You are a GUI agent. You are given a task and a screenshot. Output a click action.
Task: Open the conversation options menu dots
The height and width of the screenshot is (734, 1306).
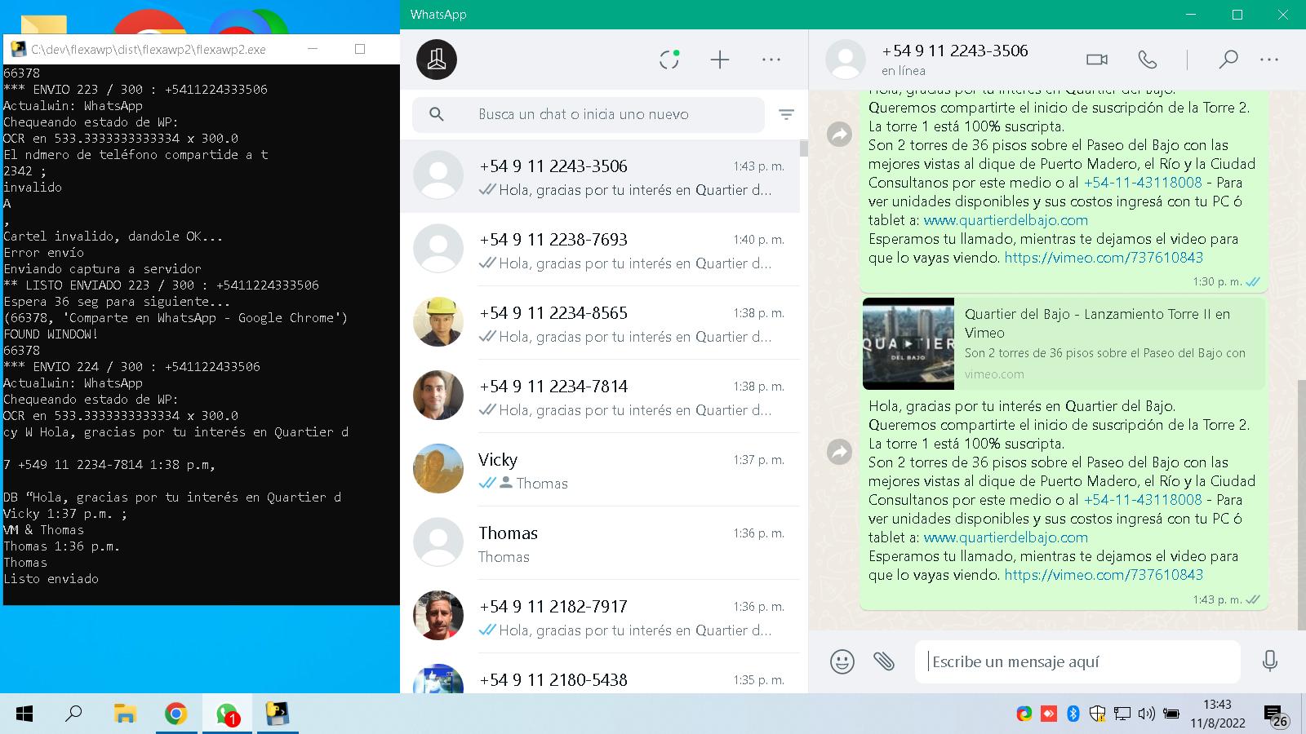tap(1269, 60)
